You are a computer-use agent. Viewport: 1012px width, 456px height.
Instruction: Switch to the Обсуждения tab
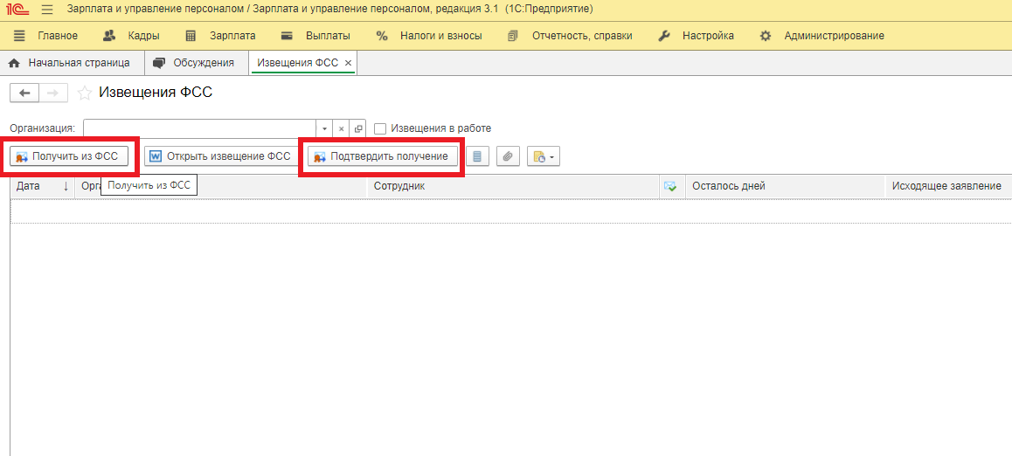(193, 63)
